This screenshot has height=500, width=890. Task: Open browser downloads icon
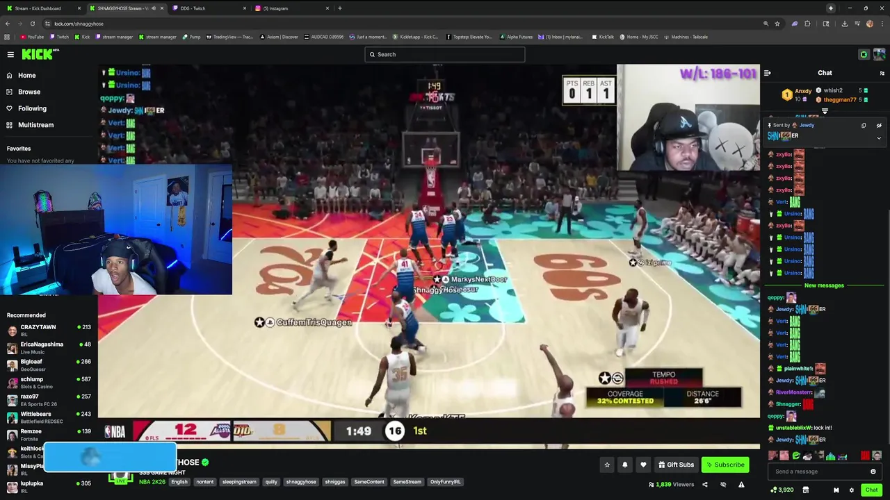click(x=844, y=24)
